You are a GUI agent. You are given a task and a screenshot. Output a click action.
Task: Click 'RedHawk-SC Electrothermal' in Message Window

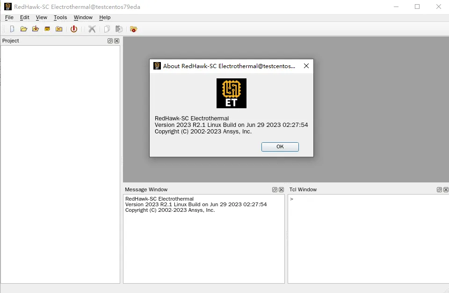159,199
